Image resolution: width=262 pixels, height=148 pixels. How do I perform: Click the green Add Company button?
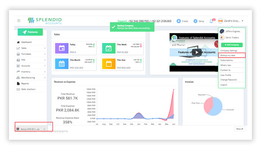click(x=232, y=45)
